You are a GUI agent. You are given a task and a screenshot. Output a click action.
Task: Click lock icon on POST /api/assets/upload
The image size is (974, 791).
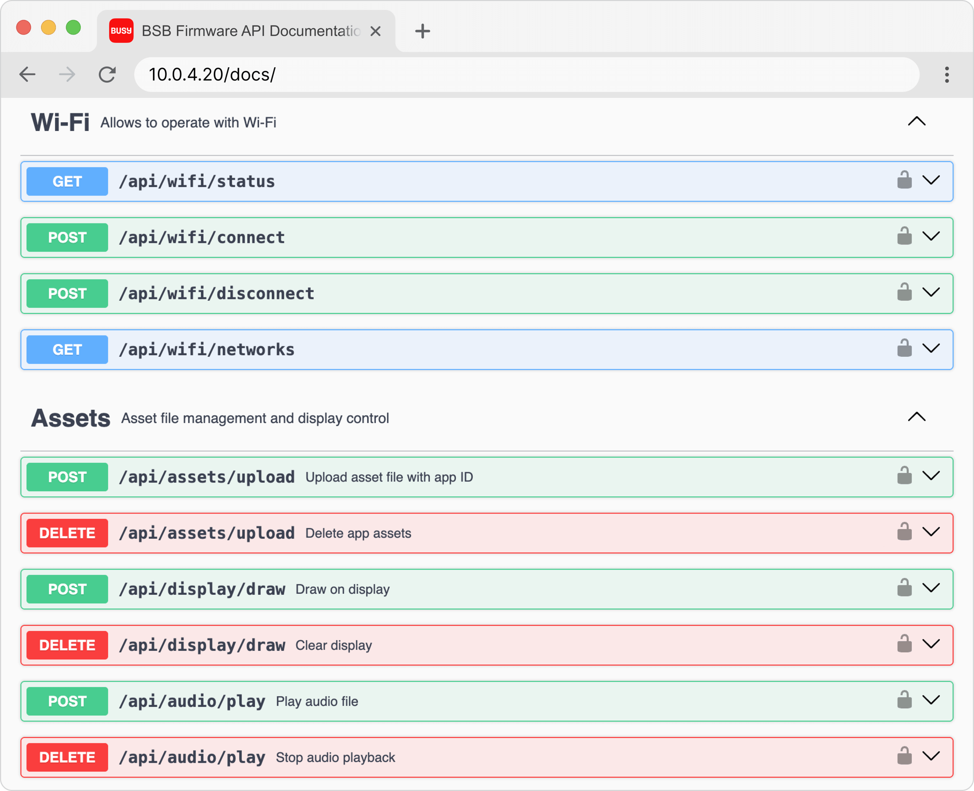(x=904, y=476)
